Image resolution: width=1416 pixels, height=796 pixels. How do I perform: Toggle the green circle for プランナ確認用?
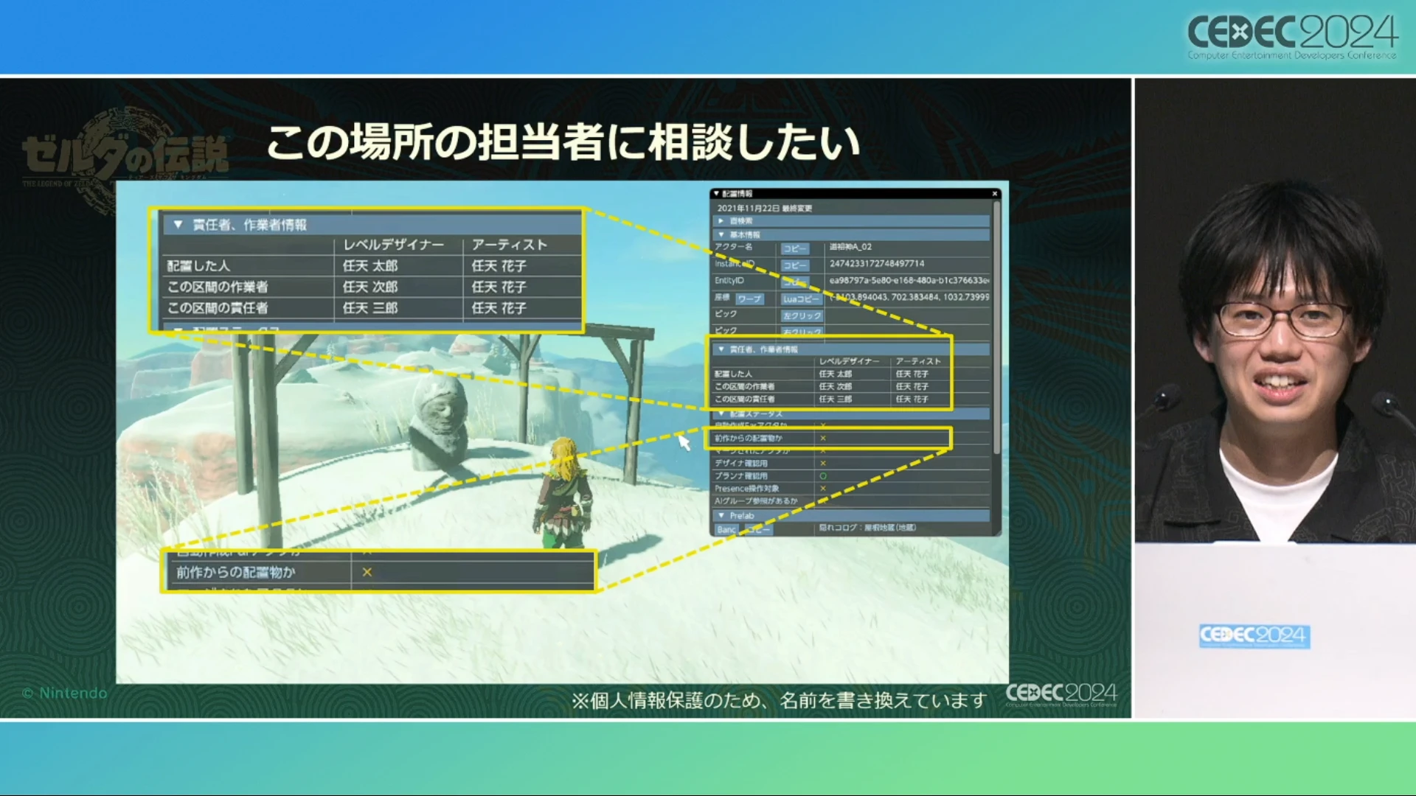click(823, 476)
